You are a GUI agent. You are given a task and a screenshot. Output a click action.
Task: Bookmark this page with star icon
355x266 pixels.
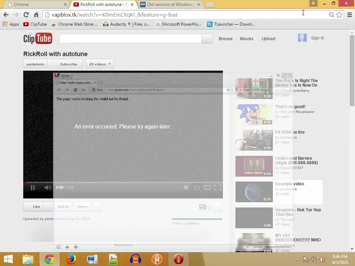(x=339, y=15)
